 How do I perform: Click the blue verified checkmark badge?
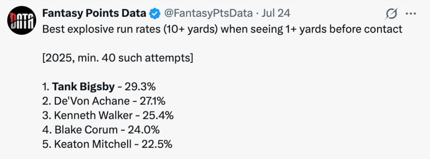click(155, 13)
